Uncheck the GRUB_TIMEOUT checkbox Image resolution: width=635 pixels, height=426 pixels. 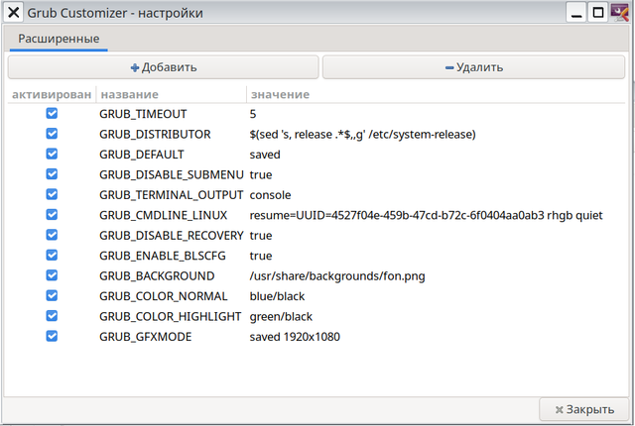coord(52,113)
